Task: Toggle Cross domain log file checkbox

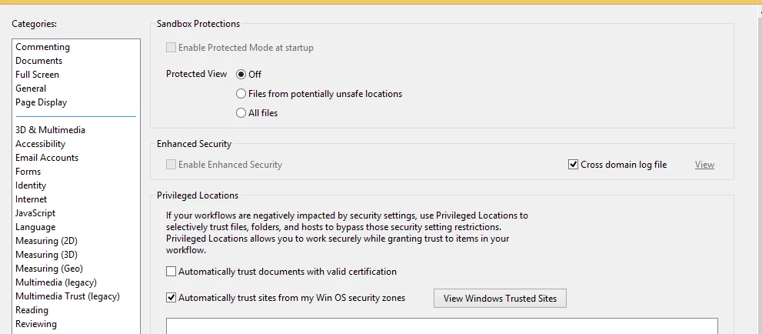Action: (x=573, y=165)
